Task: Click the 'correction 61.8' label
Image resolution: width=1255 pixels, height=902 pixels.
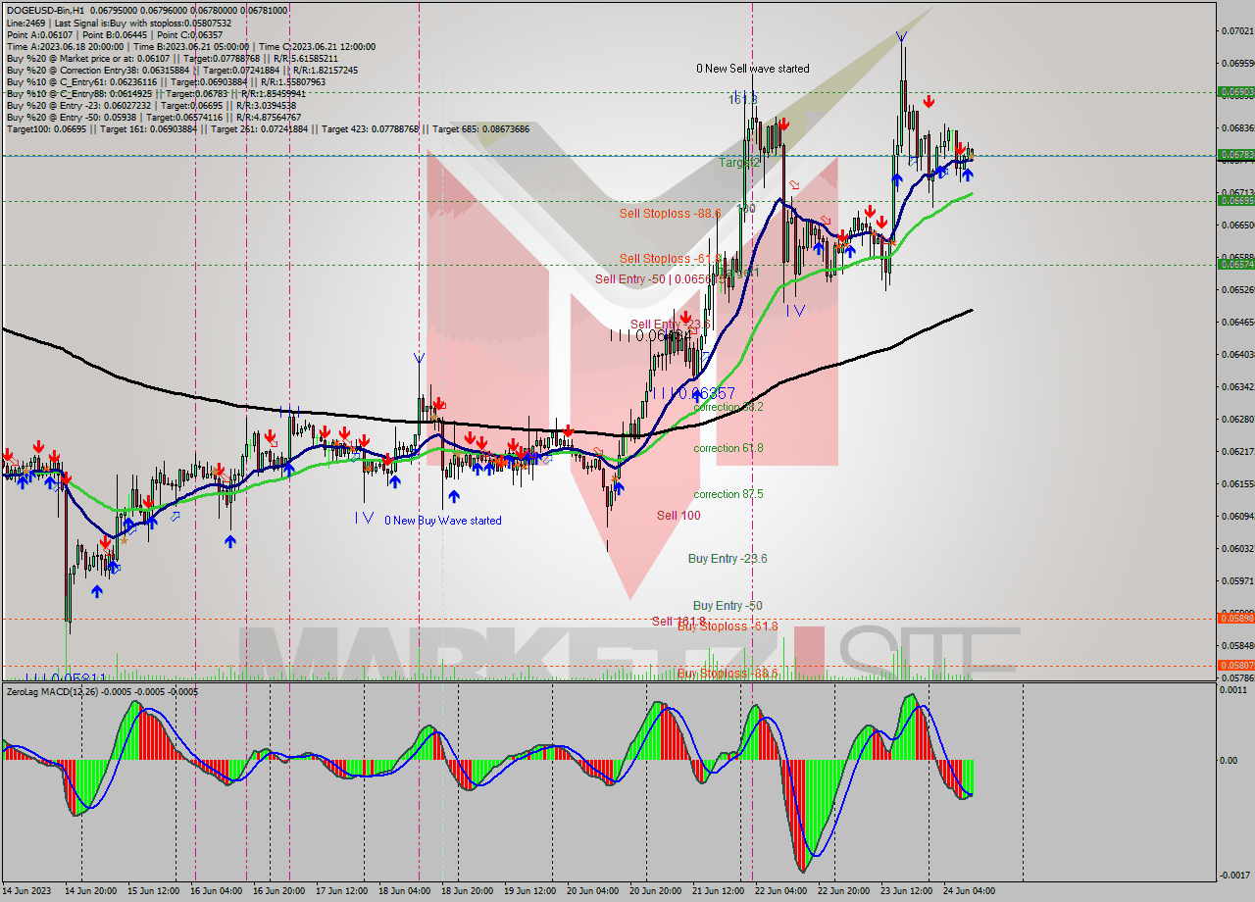Action: (x=728, y=447)
